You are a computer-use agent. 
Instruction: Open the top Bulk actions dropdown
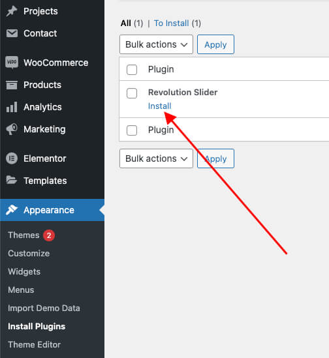[x=156, y=44]
